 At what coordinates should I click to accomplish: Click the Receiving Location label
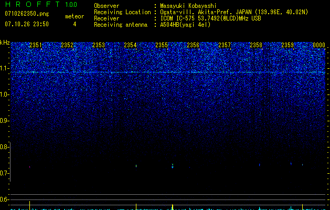[122, 12]
